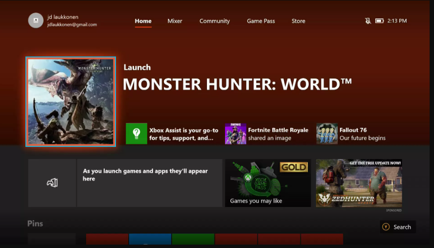Select the green pinned tile
Viewport: 434px width, 248px height.
pos(193,239)
